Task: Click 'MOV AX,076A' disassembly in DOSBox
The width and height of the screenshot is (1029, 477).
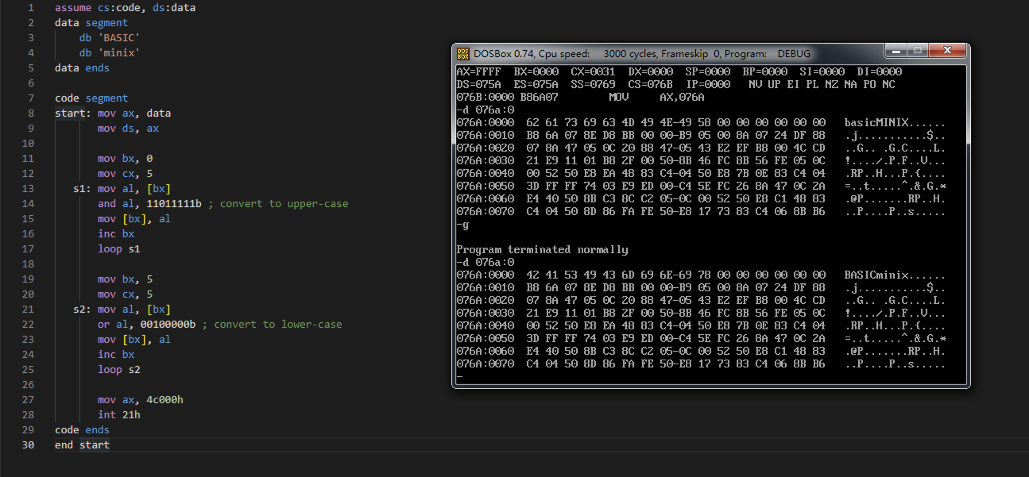Action: (x=657, y=97)
